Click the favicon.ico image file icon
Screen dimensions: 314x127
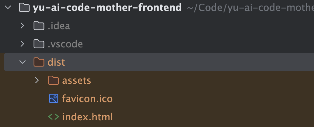pos(53,98)
